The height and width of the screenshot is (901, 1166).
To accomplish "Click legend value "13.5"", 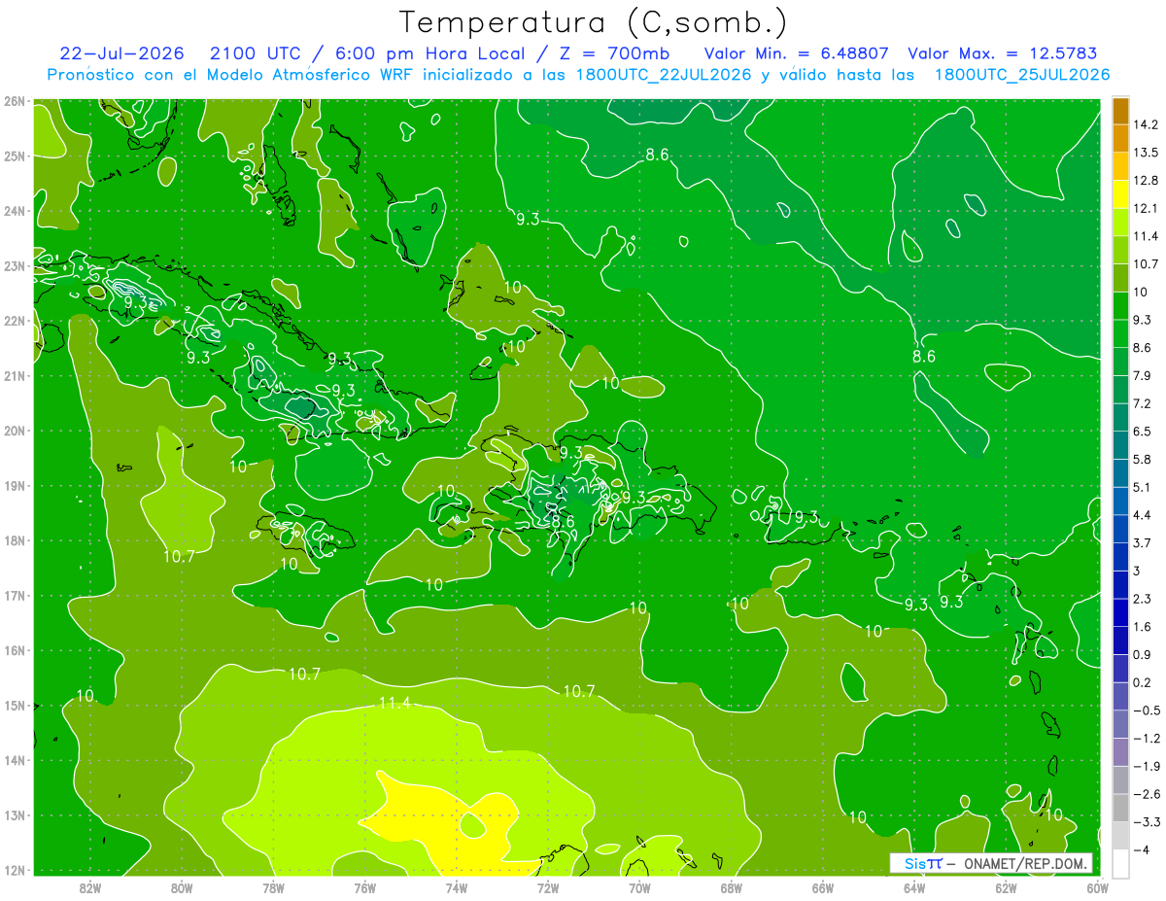I will point(1146,153).
